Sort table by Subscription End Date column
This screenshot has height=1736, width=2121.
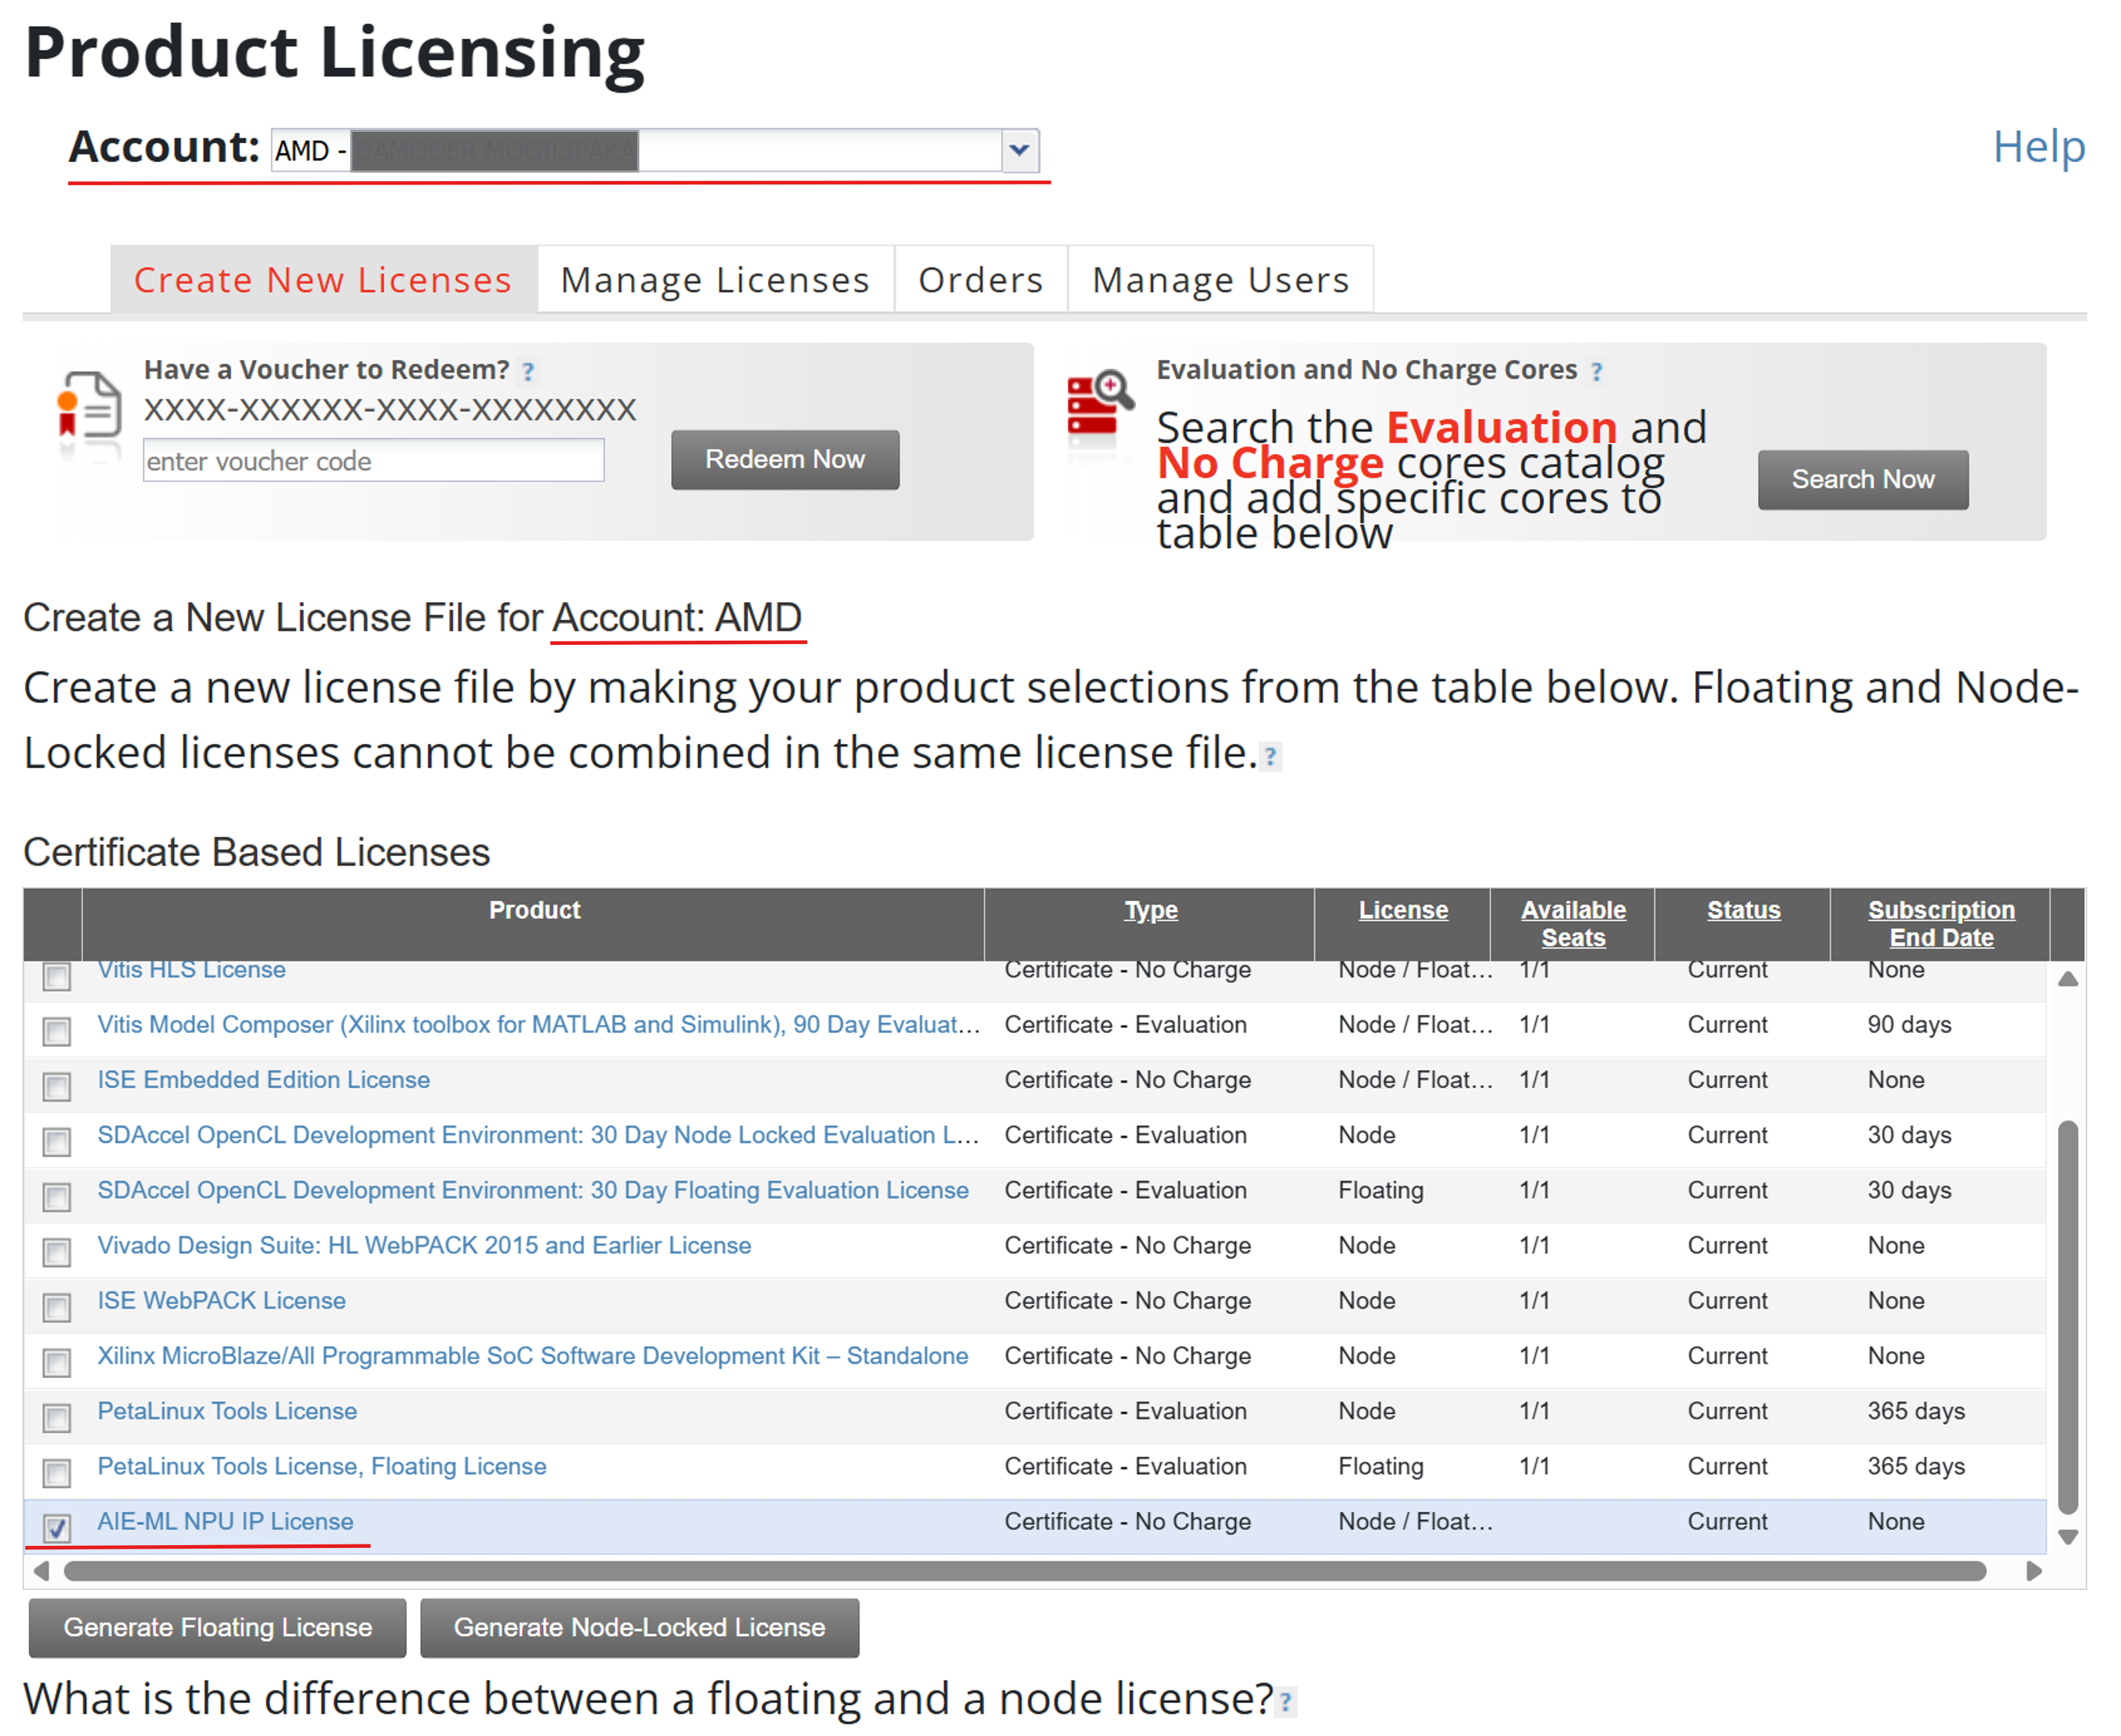click(1942, 923)
